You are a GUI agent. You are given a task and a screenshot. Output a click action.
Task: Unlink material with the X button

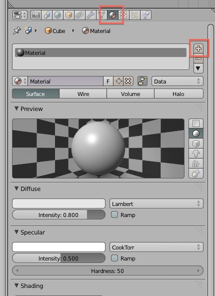click(x=128, y=81)
